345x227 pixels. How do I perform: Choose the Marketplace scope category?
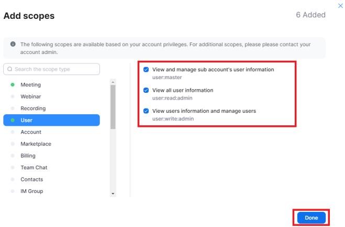[x=51, y=144]
